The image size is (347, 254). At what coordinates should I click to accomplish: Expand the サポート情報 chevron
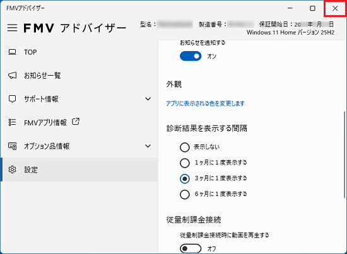148,99
